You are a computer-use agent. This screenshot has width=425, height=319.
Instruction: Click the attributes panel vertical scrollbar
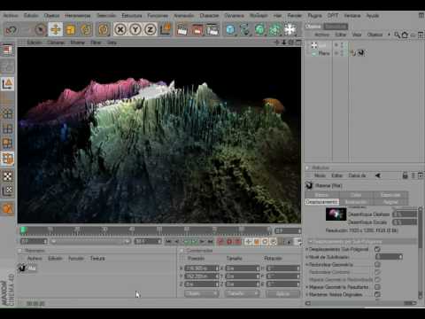(x=420, y=228)
